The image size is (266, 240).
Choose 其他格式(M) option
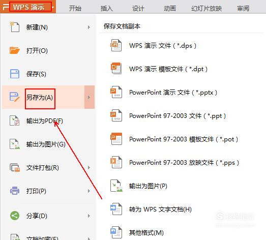point(146,233)
